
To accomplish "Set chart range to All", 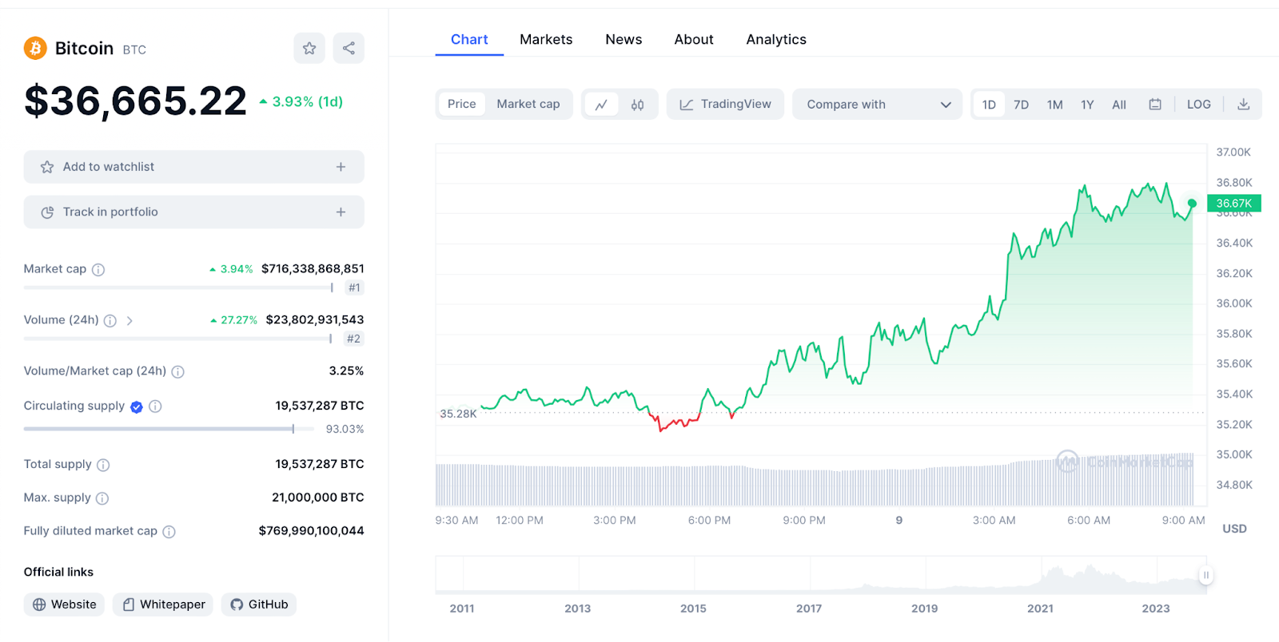I will click(1119, 105).
